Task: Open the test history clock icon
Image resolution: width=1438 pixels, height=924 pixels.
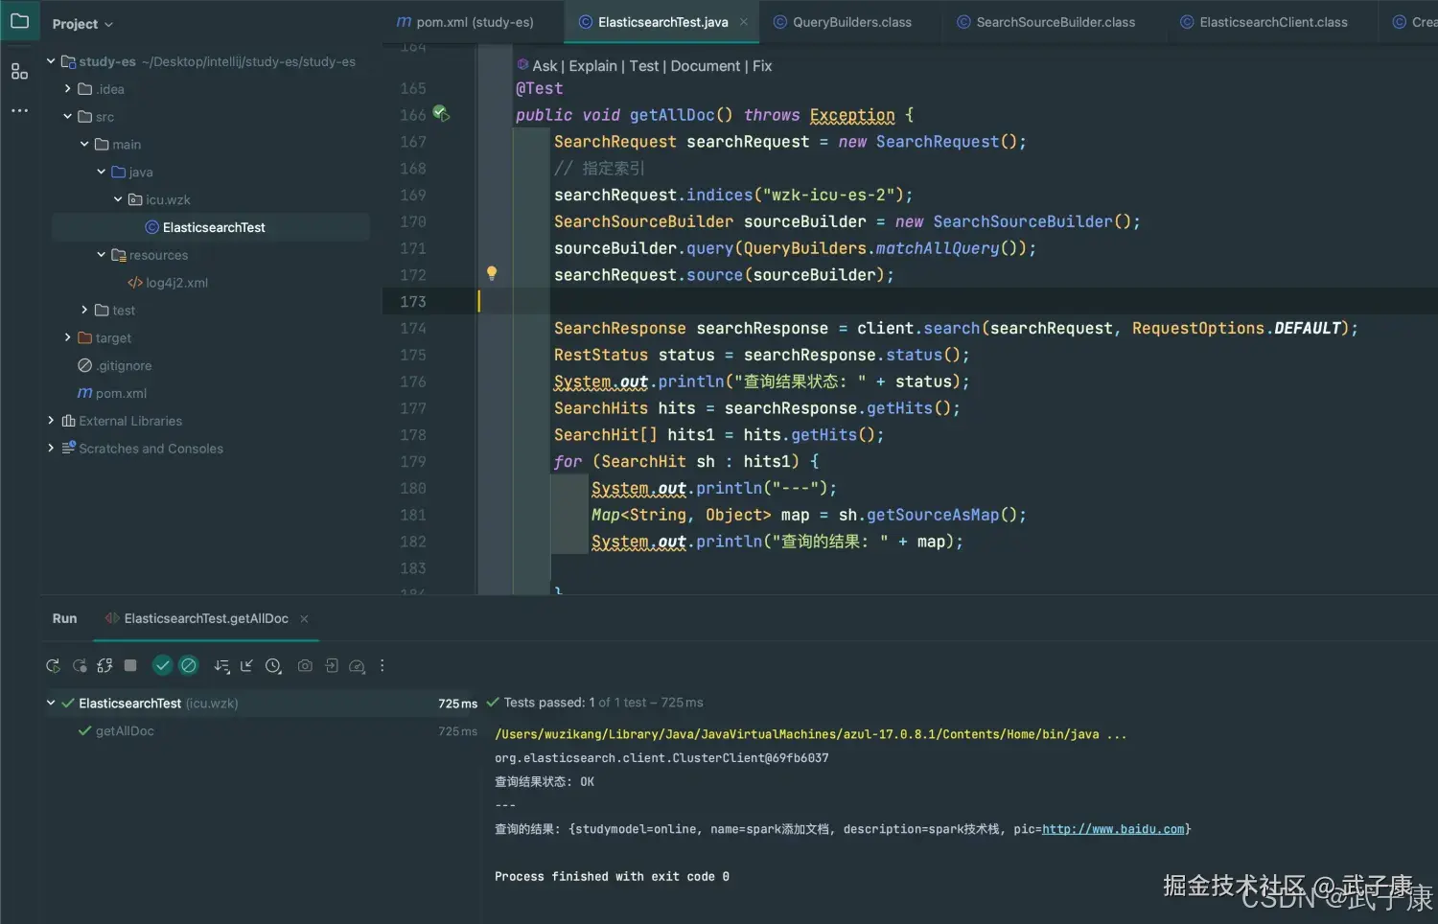Action: pyautogui.click(x=273, y=665)
